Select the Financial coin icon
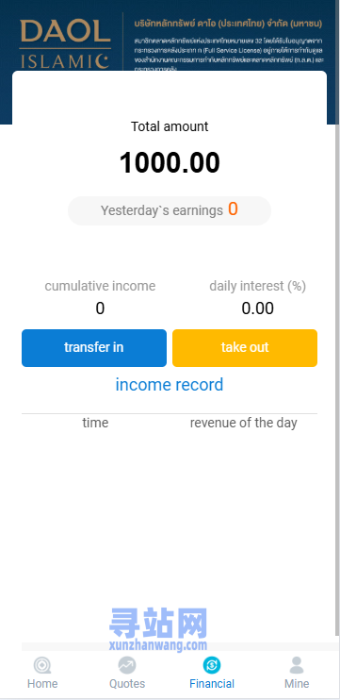The image size is (340, 700). coord(212,665)
